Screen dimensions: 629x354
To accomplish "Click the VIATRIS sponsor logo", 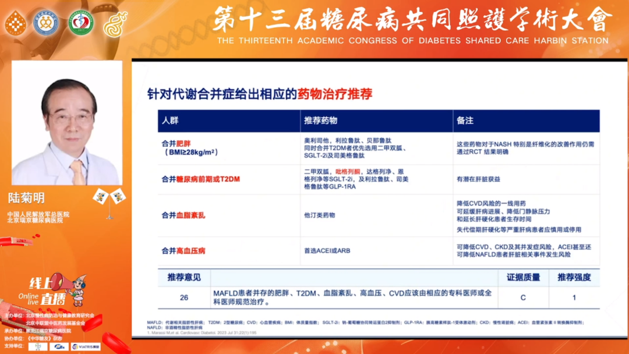I will tap(84, 346).
